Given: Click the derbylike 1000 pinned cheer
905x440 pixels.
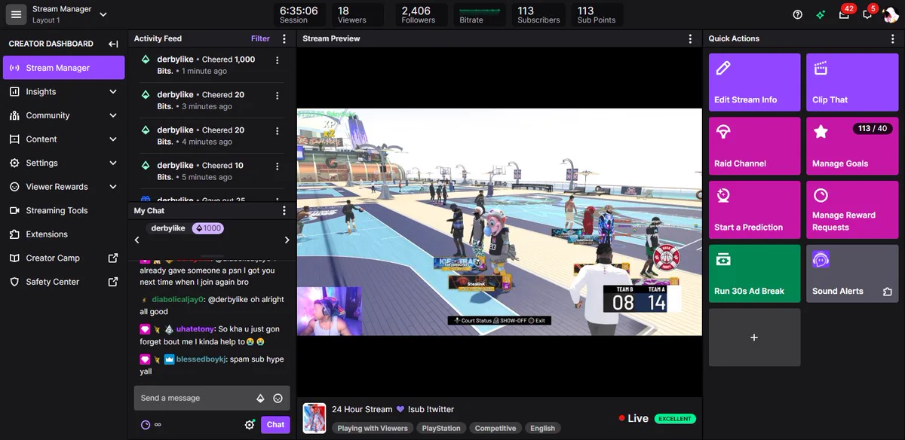Looking at the screenshot, I should (x=186, y=228).
